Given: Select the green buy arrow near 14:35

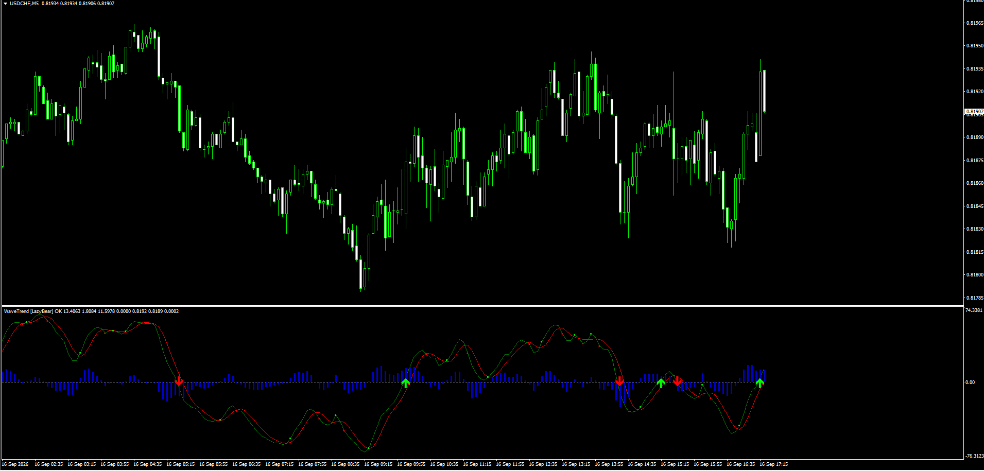Looking at the screenshot, I should [x=661, y=382].
